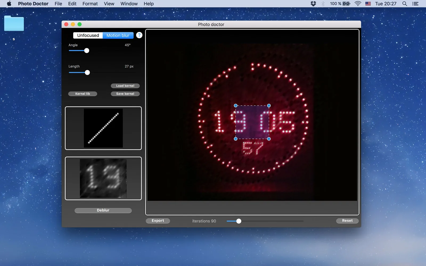Open Spotlight search magnifier icon
The width and height of the screenshot is (426, 266).
click(404, 3)
